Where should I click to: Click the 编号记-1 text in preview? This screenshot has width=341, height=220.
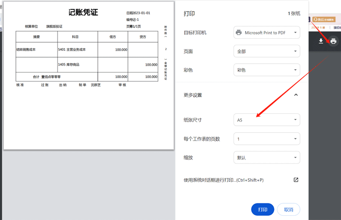point(133,20)
